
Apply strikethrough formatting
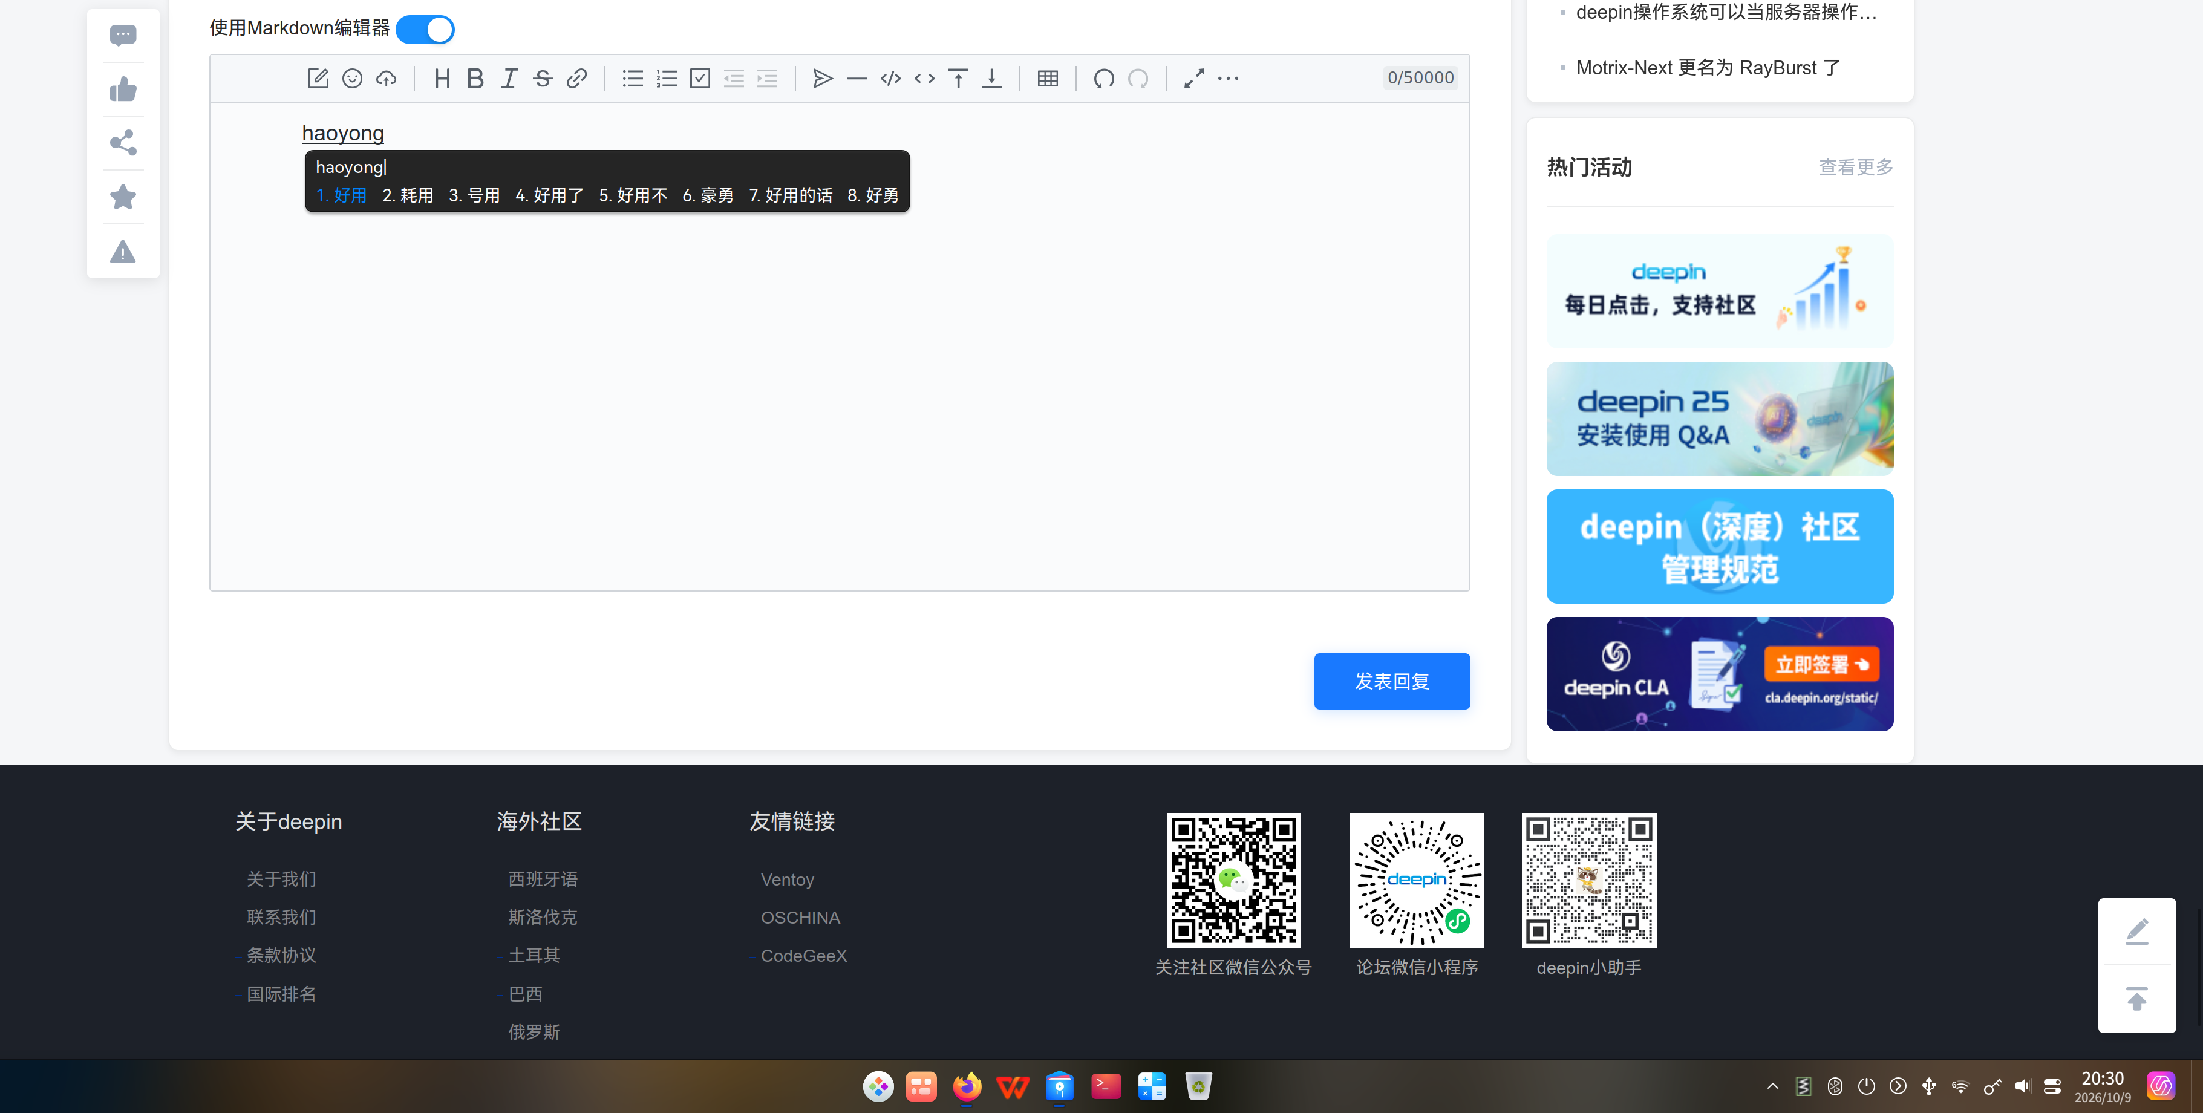(542, 79)
